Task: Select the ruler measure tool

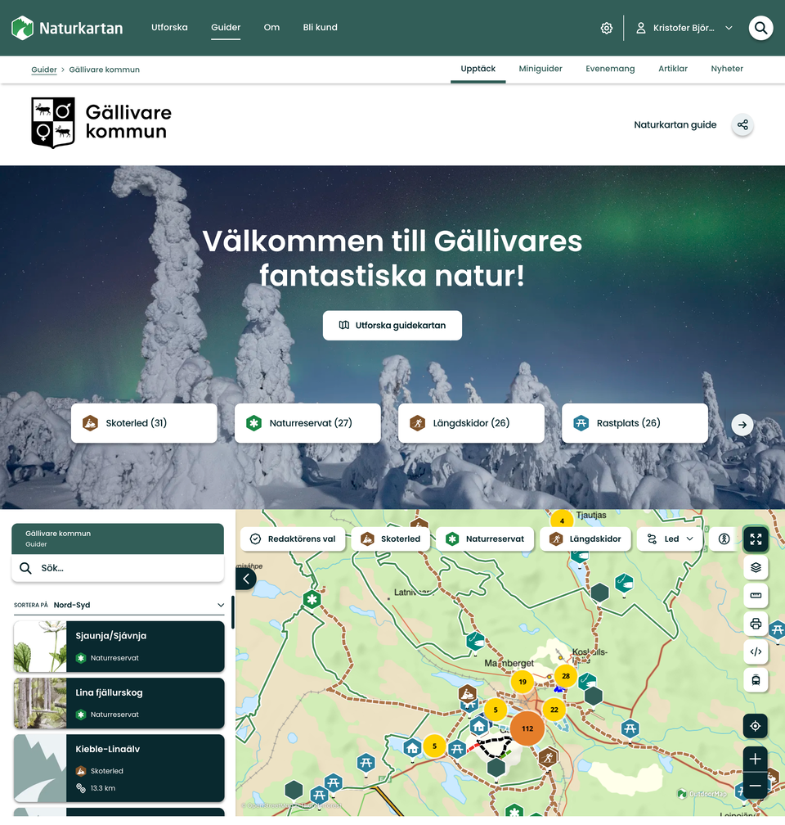Action: 756,595
